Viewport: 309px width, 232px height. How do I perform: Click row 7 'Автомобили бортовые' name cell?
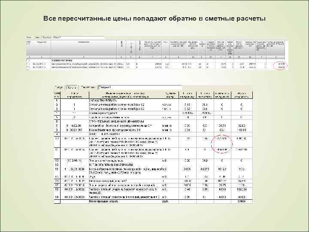121,125
